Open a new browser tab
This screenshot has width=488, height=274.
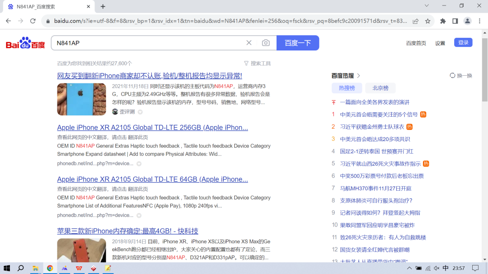pos(103,6)
